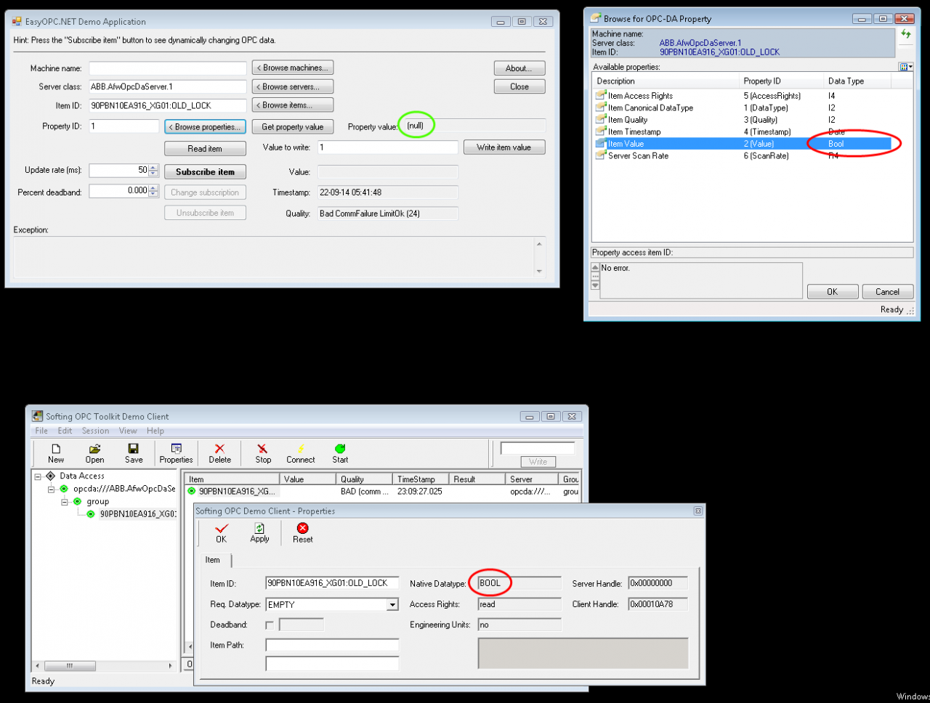Click scroll-up arrow in No error box
The height and width of the screenshot is (703, 930).
[596, 268]
